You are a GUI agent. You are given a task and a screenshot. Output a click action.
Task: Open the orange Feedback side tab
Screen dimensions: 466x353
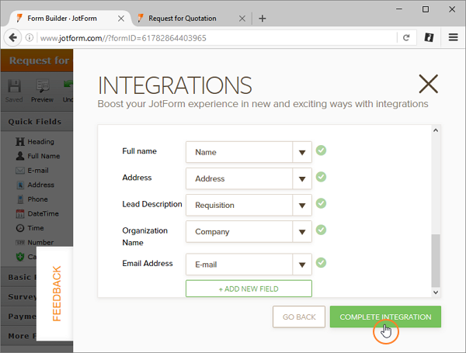tap(56, 293)
